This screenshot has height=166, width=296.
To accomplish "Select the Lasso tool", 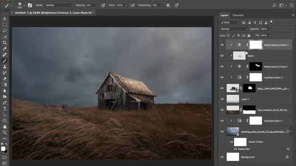I will point(5,31).
